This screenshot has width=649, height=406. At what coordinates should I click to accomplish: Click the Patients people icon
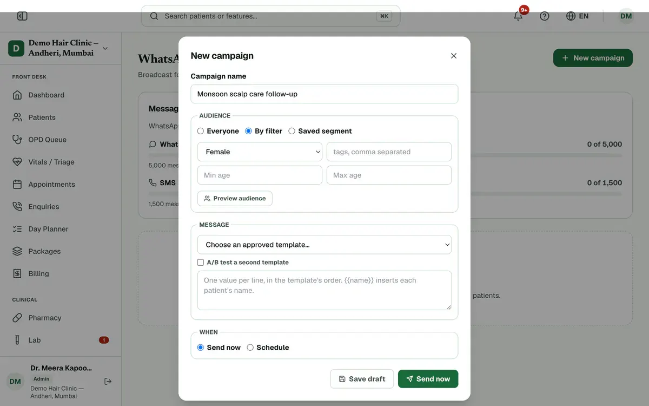tap(17, 117)
